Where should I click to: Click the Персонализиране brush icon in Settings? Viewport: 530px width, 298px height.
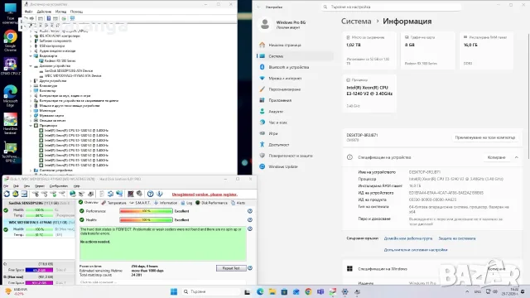click(x=262, y=89)
